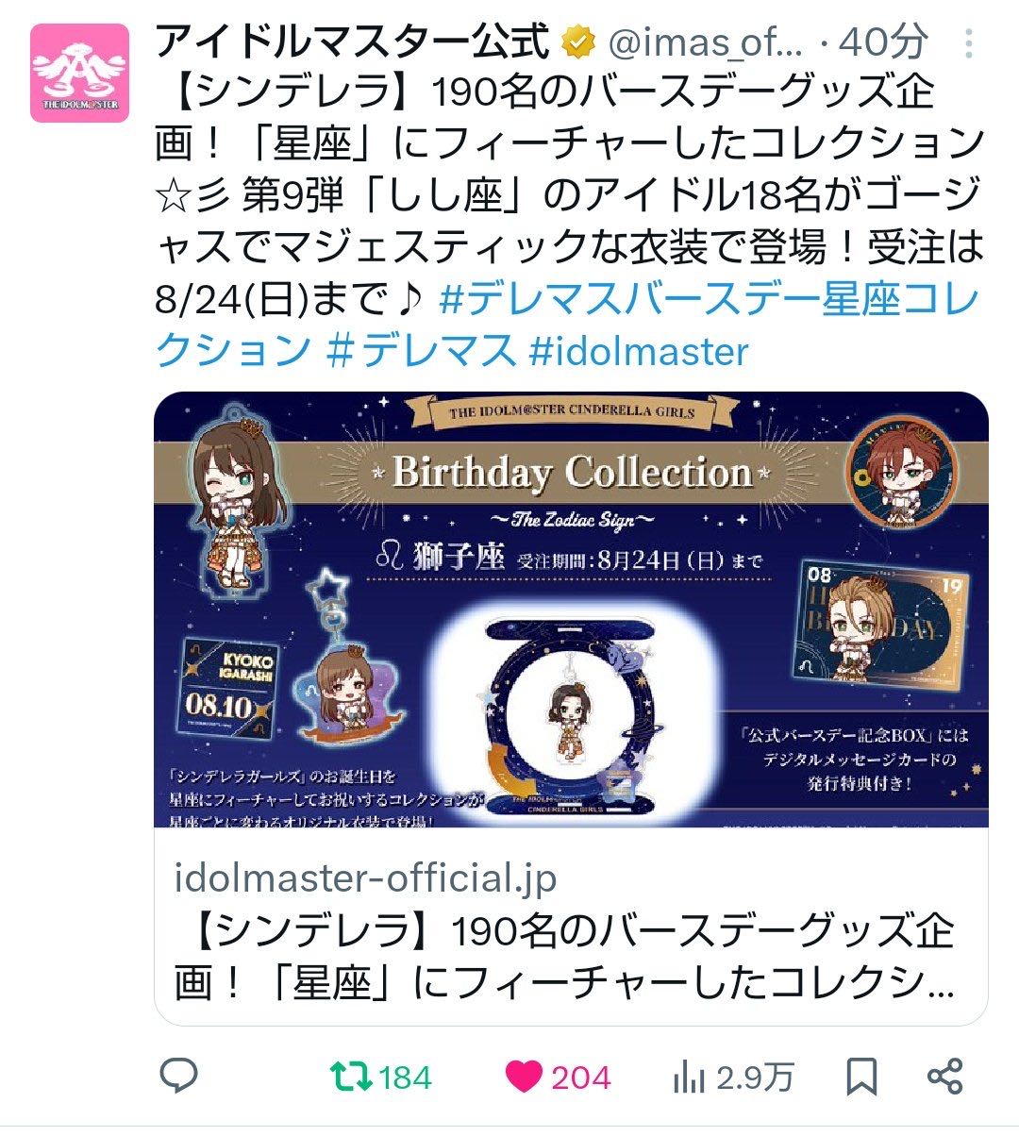The height and width of the screenshot is (1136, 1019).
Task: Click the 204 likes count
Action: 581,1078
